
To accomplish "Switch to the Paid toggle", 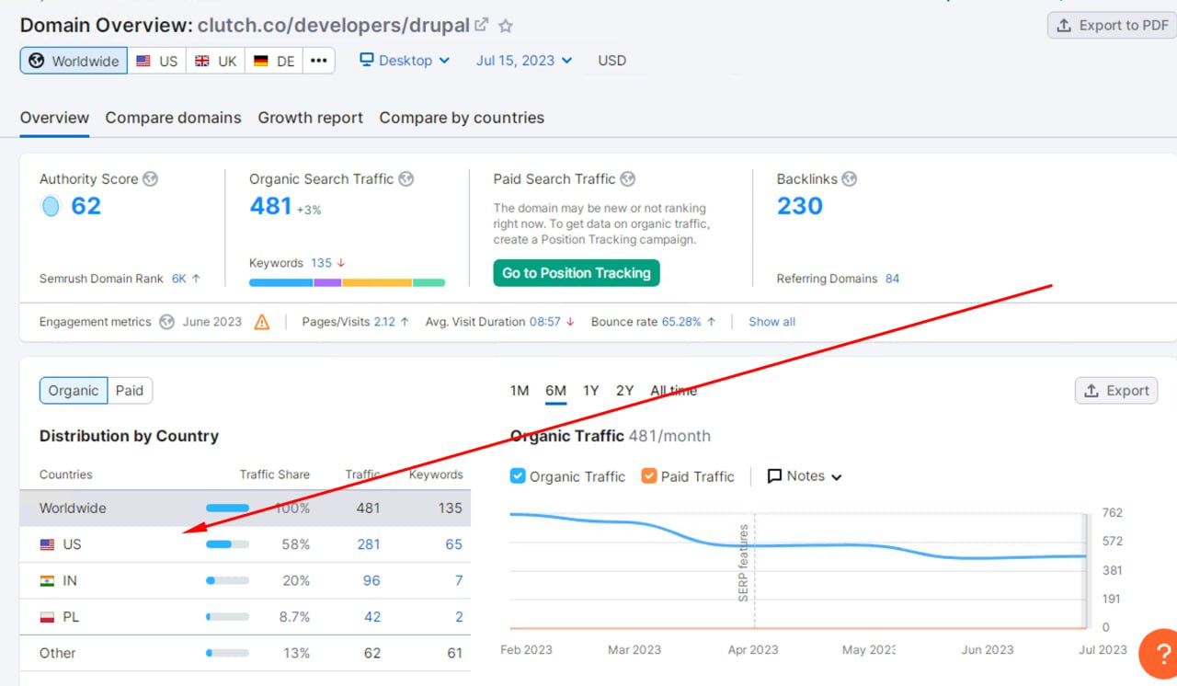I will coord(130,391).
